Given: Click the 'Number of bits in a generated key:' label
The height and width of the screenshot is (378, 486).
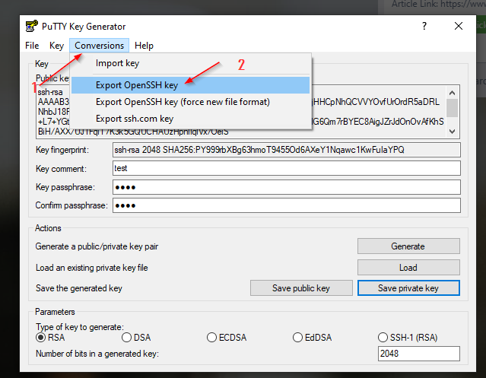Looking at the screenshot, I should click(97, 354).
